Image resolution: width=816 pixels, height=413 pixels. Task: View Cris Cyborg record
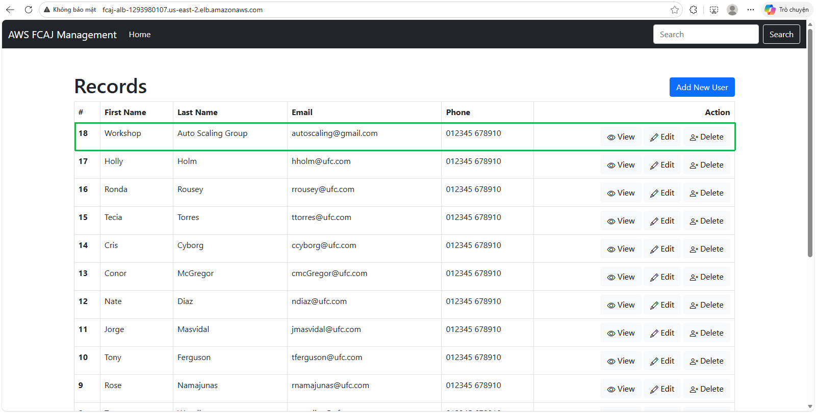click(x=621, y=249)
